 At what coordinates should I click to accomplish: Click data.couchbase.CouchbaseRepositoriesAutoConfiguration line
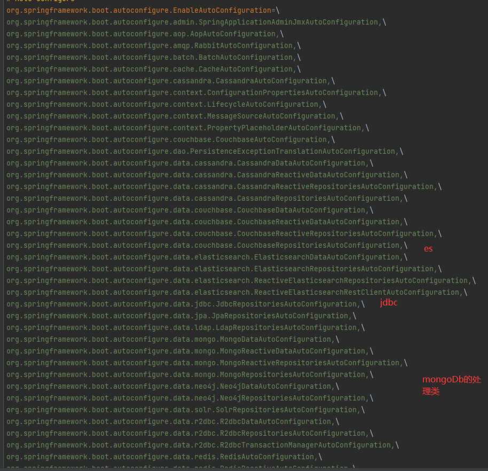(207, 246)
